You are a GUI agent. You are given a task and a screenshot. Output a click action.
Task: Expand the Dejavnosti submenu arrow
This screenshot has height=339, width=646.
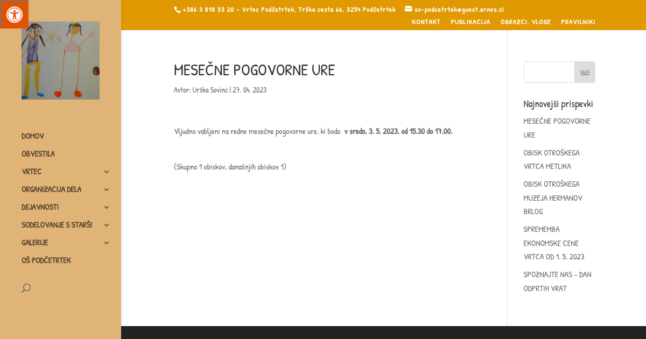click(x=107, y=207)
